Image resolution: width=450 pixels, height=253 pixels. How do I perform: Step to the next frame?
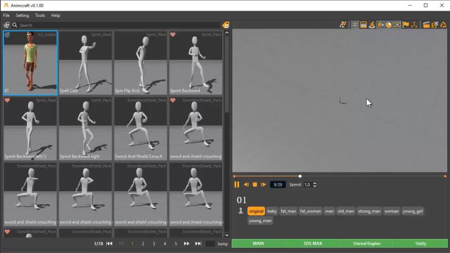click(263, 184)
